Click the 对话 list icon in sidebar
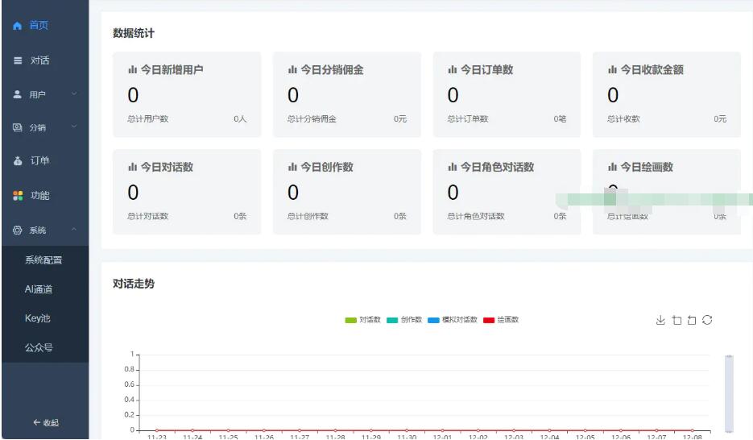The height and width of the screenshot is (440, 753). point(18,60)
